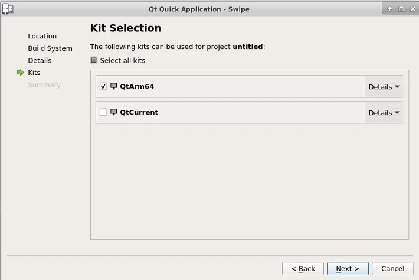The image size is (419, 280).
Task: Select the Build System step in sidebar
Action: point(50,48)
